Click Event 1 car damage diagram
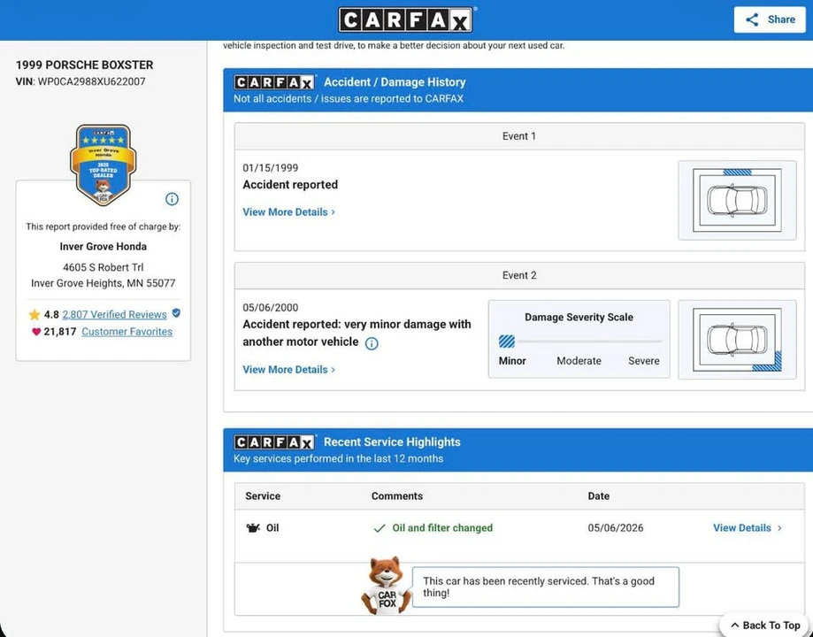The height and width of the screenshot is (637, 813). pyautogui.click(x=737, y=200)
